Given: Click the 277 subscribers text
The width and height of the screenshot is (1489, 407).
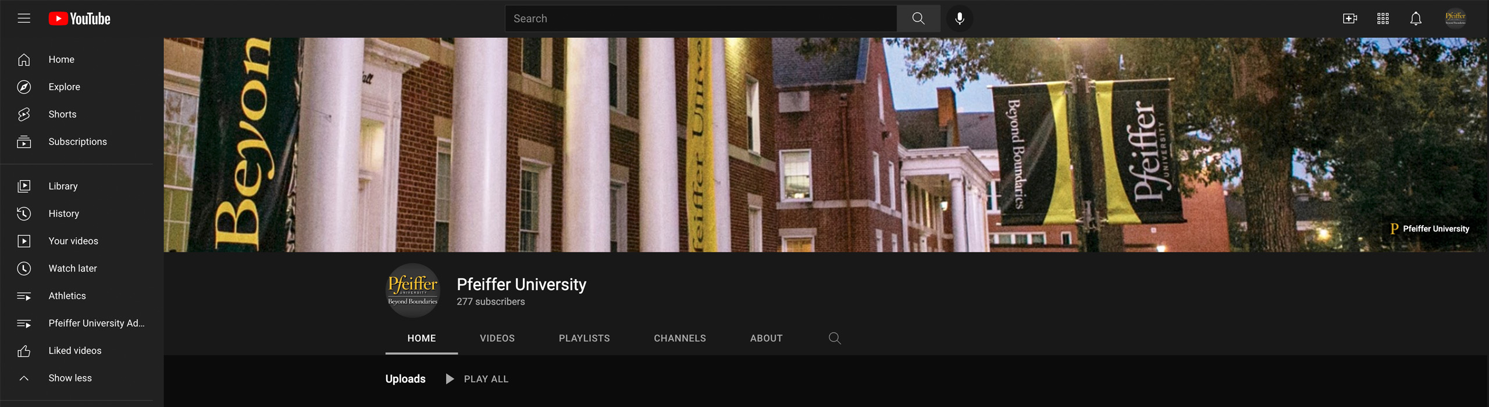Looking at the screenshot, I should [x=491, y=302].
